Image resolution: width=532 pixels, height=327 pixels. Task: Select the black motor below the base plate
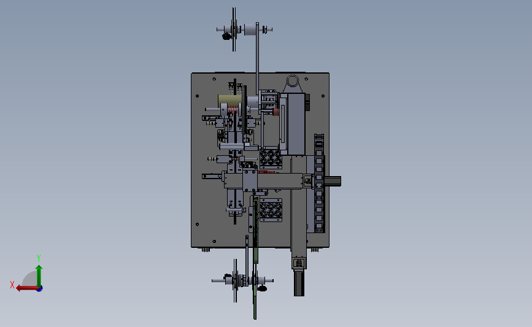pos(299,283)
